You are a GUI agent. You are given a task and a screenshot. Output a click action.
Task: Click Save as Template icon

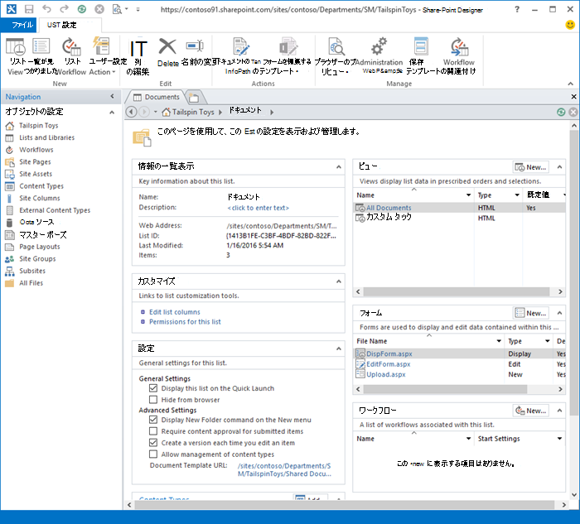pos(421,46)
